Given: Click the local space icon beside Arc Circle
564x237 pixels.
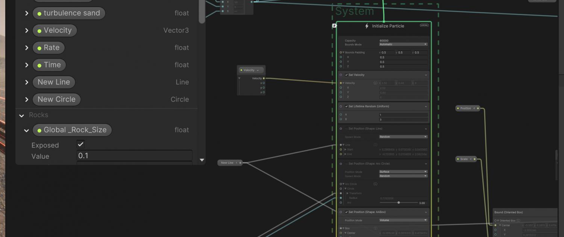Looking at the screenshot, I should 375,184.
